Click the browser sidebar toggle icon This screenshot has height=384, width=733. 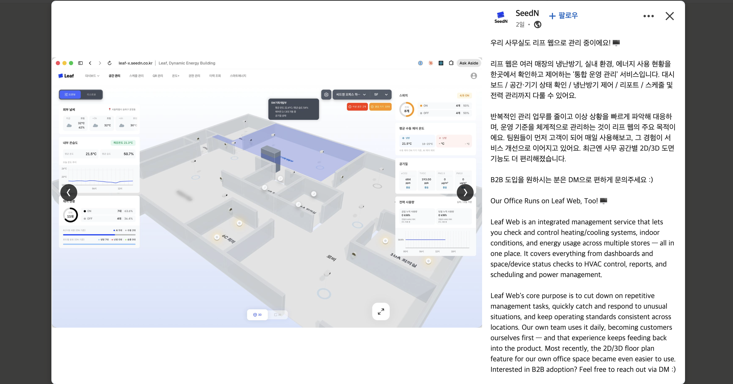tap(81, 63)
